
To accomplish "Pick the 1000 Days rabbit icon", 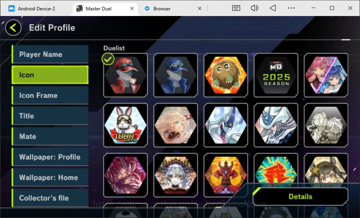I will [x=125, y=125].
